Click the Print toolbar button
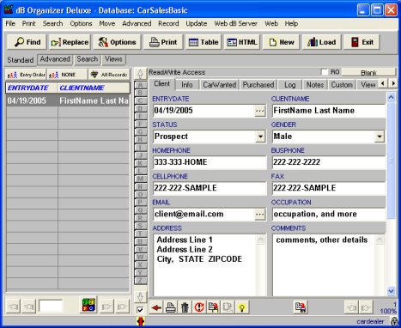 tap(163, 42)
